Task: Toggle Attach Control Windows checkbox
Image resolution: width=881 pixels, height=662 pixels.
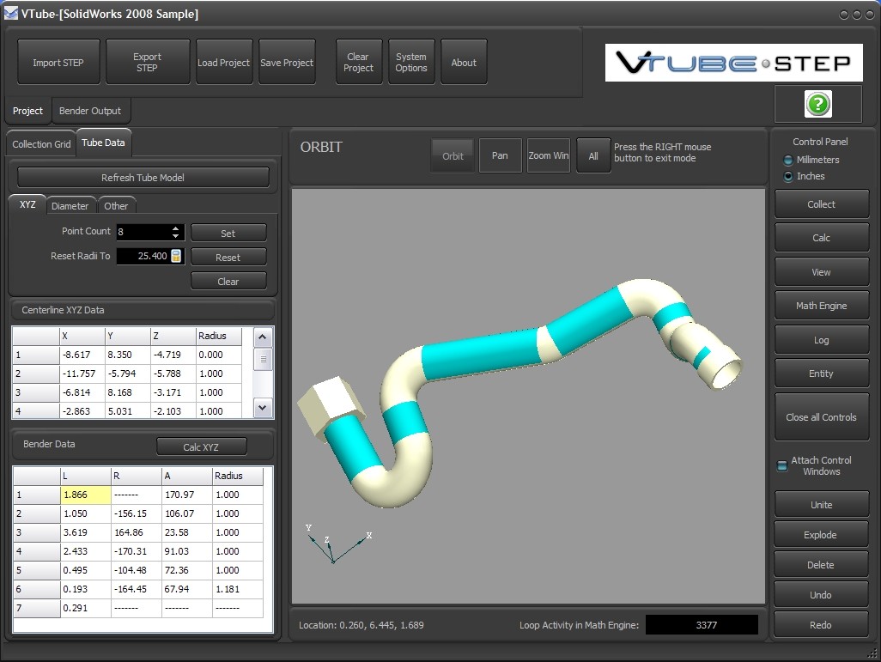Action: [x=782, y=466]
